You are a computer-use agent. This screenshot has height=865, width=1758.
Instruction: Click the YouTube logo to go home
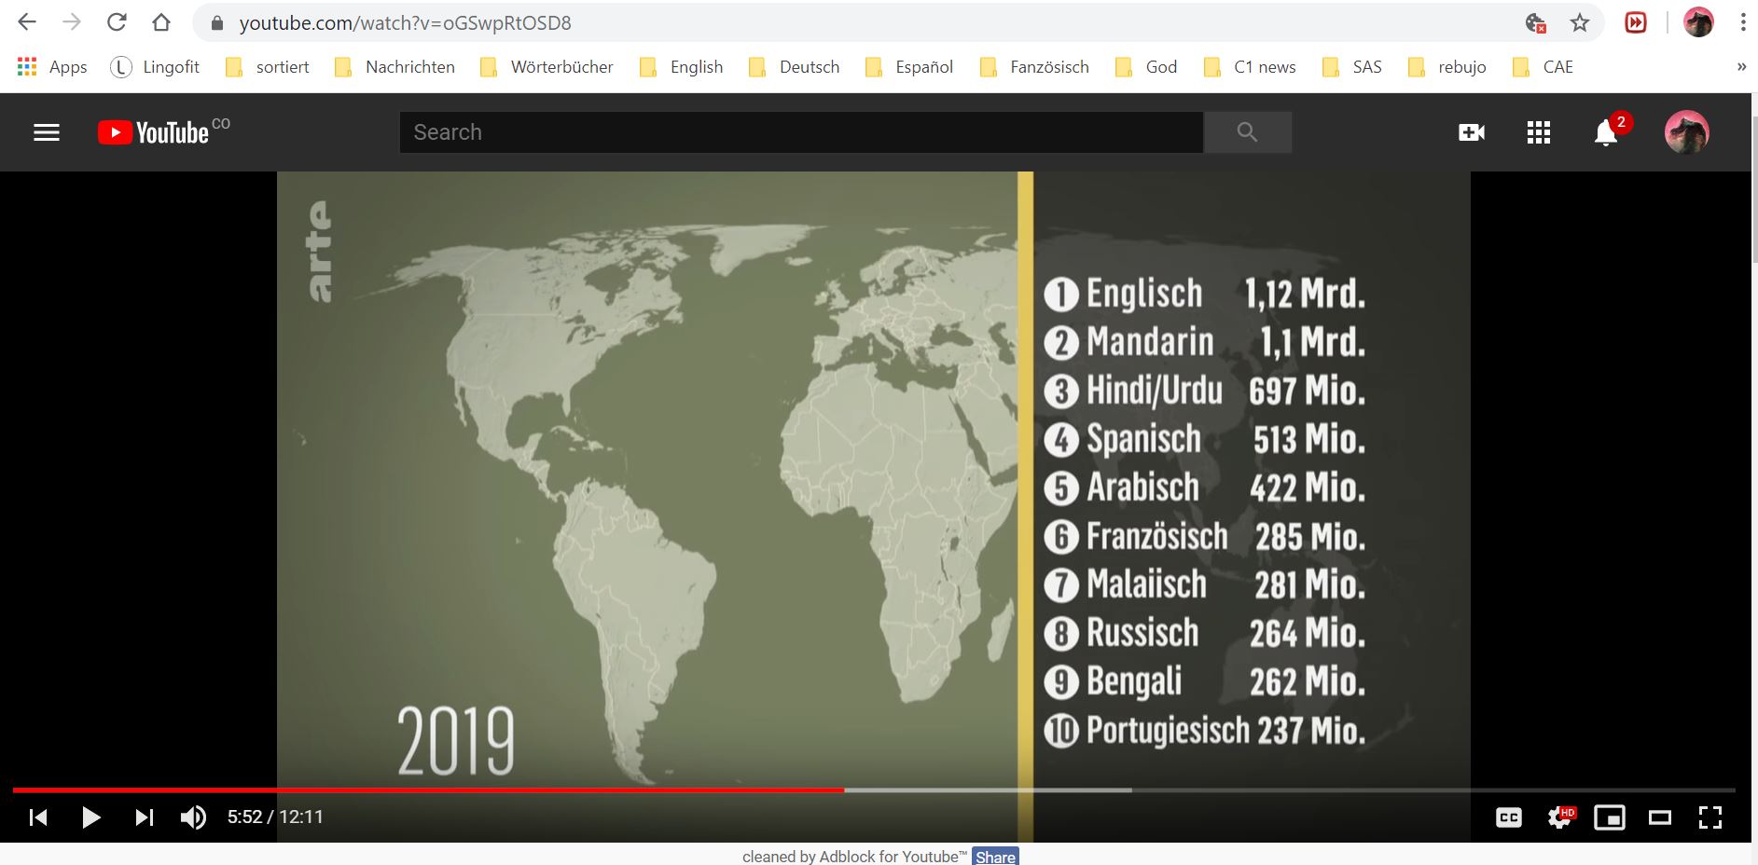(x=155, y=132)
